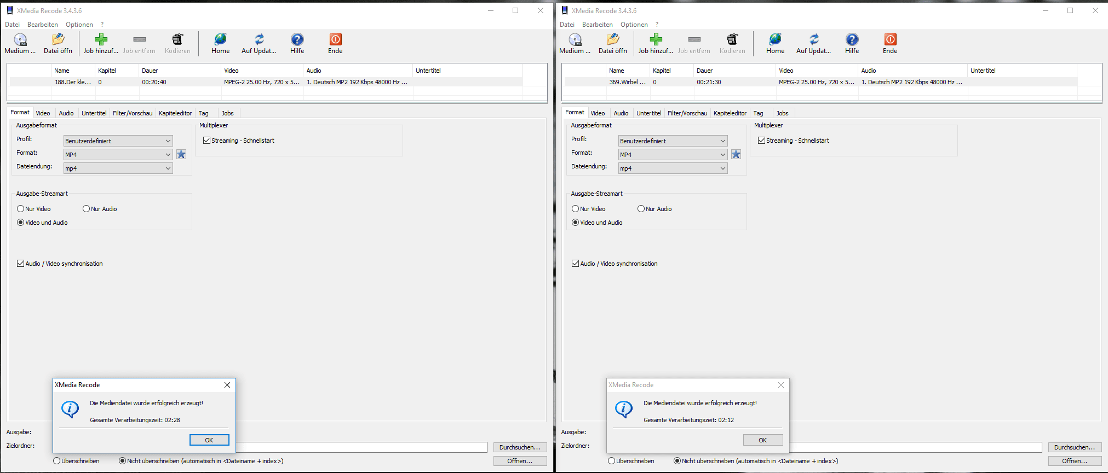Select Überschreiben option in left window
This screenshot has height=473, width=1108.
(56, 461)
